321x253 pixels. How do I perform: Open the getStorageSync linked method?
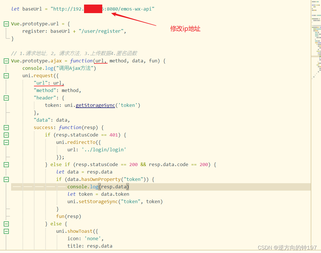[x=95, y=105]
